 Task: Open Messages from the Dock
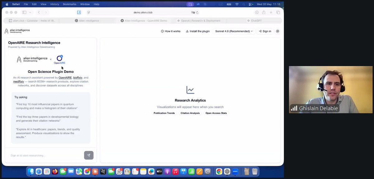[x=63, y=171]
